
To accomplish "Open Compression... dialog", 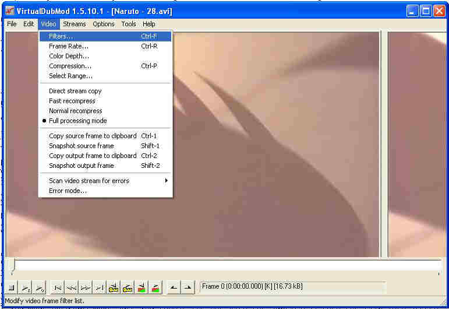I will [105, 66].
